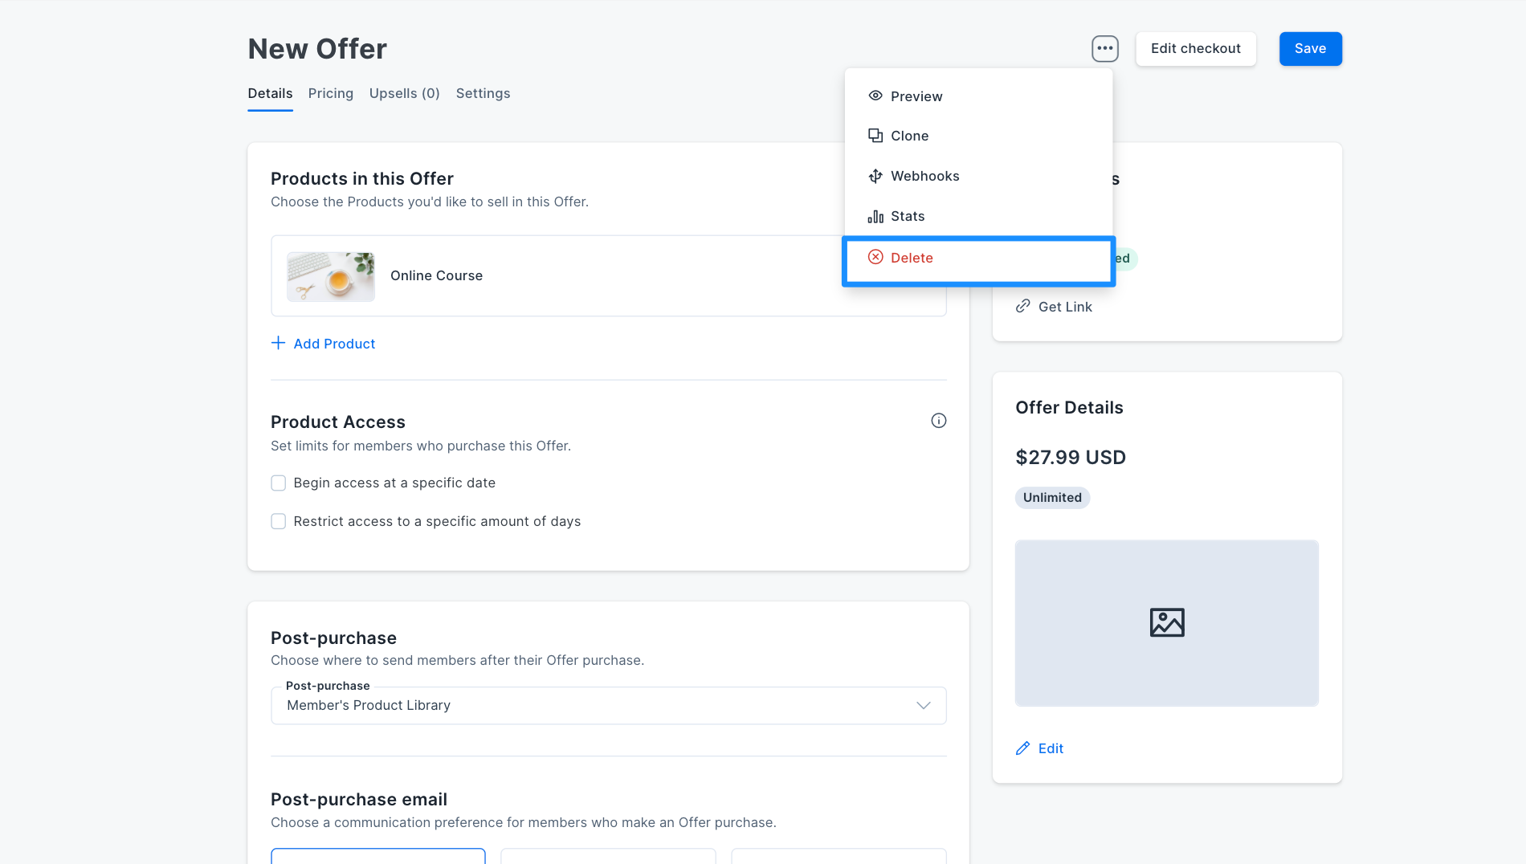Switch to the Pricing tab
The height and width of the screenshot is (864, 1526).
[330, 93]
